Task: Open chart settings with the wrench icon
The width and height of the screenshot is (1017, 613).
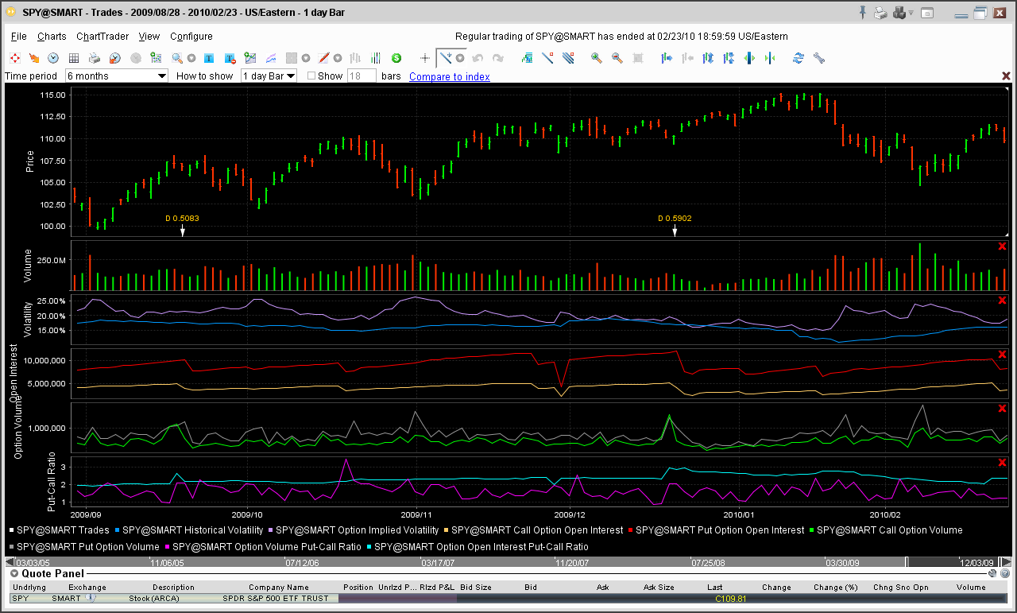Action: 818,58
